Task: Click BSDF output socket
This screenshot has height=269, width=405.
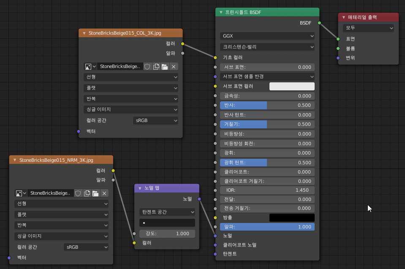Action: (x=320, y=23)
